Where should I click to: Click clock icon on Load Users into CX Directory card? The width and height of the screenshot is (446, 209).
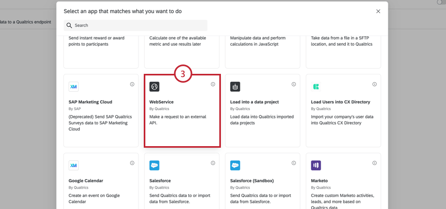click(x=375, y=84)
